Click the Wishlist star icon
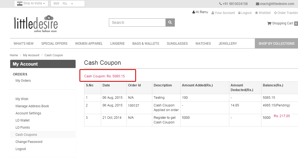298x158 pixels. click(256, 13)
